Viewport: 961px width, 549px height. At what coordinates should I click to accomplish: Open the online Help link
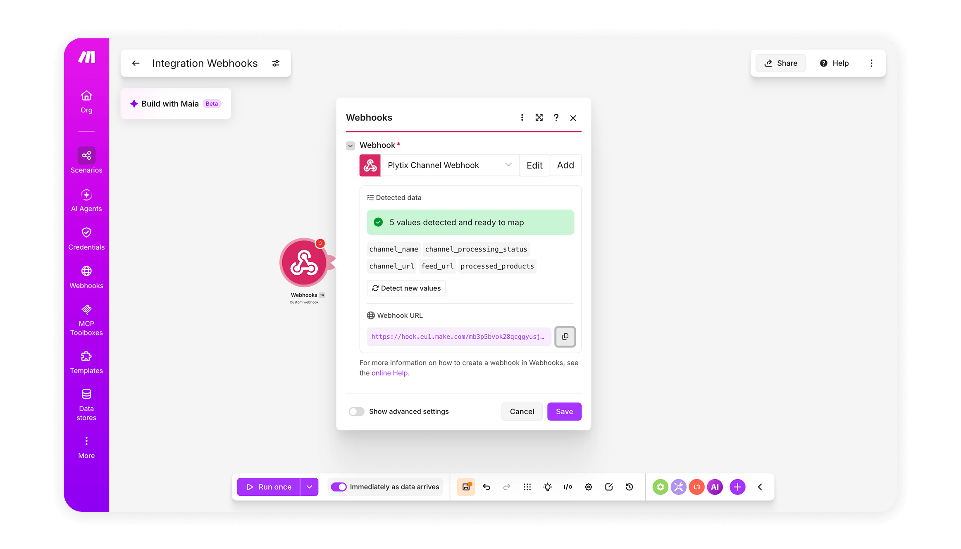point(389,373)
